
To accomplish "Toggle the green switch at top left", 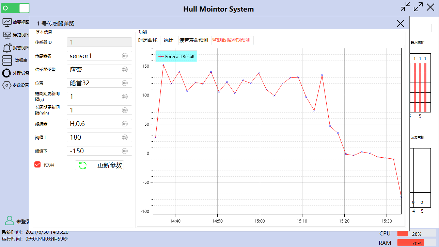I will 15,8.
